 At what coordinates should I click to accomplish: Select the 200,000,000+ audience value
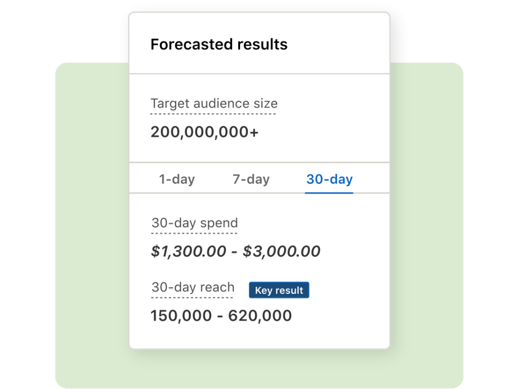click(204, 132)
